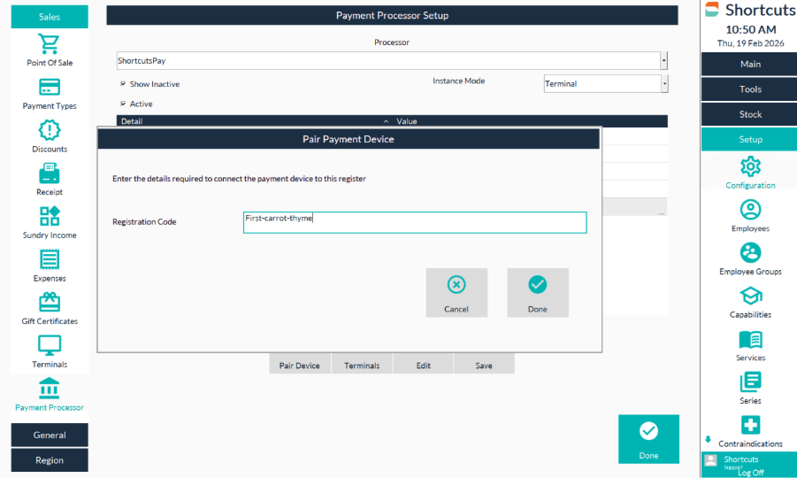Select the Gift Certificates icon
The height and width of the screenshot is (478, 797).
pyautogui.click(x=50, y=303)
